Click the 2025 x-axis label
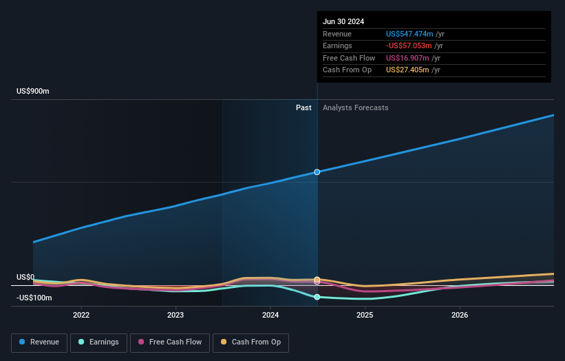Image resolution: width=565 pixels, height=361 pixels. coord(365,316)
